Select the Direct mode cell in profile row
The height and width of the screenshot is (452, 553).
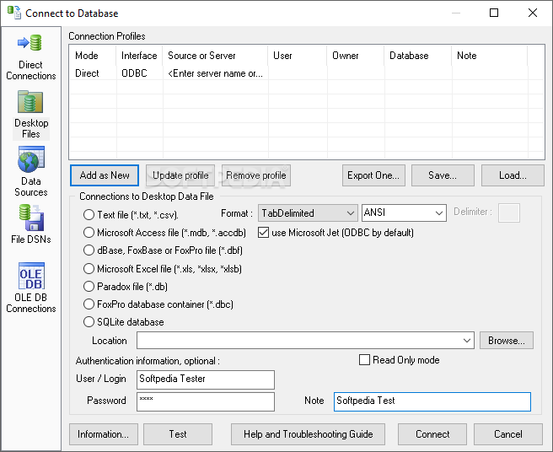coord(93,73)
